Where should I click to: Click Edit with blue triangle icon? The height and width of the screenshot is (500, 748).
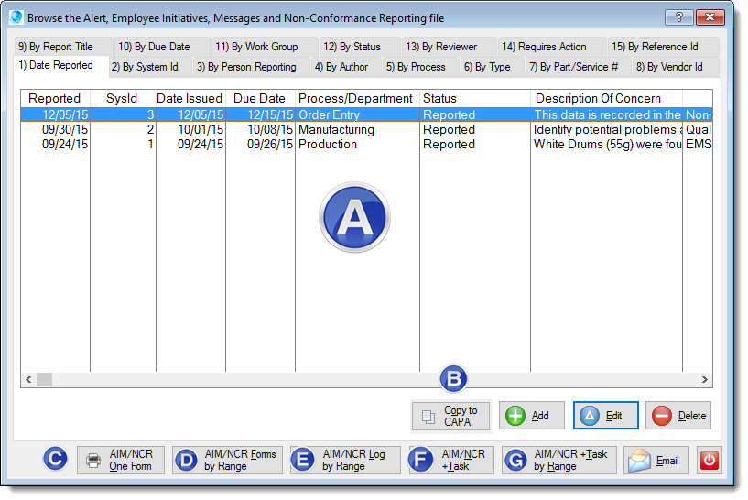point(605,416)
